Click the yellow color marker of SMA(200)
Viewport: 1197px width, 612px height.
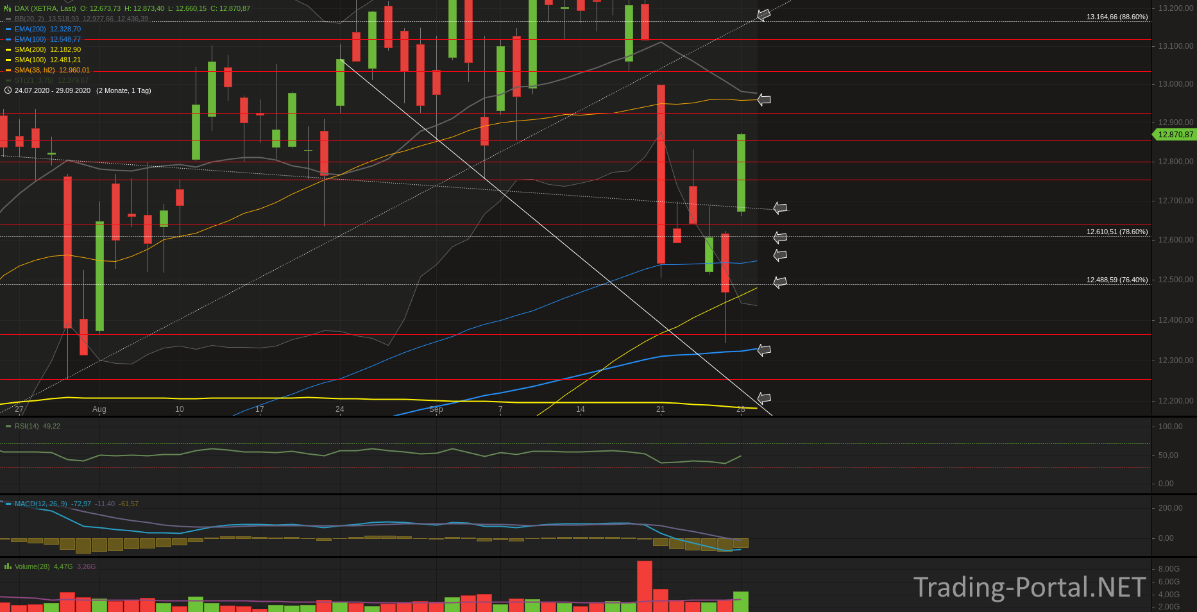pyautogui.click(x=8, y=49)
